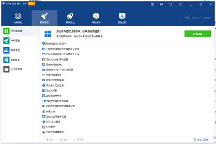Go to the 隐私保护 Privacy Protector tab
216x144 pixels.
click(96, 18)
